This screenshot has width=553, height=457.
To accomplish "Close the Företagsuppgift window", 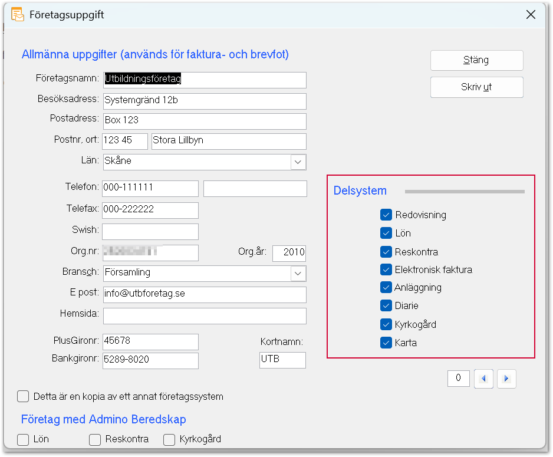I will pyautogui.click(x=531, y=15).
